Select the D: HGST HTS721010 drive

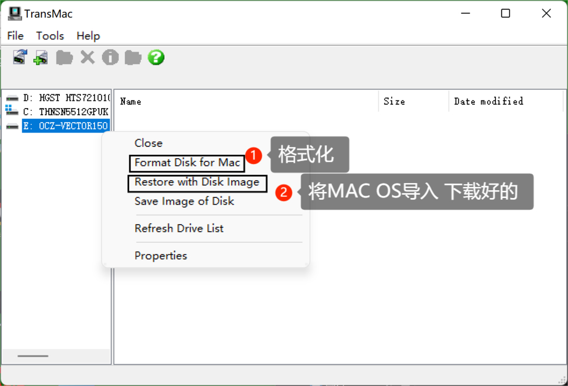[67, 98]
